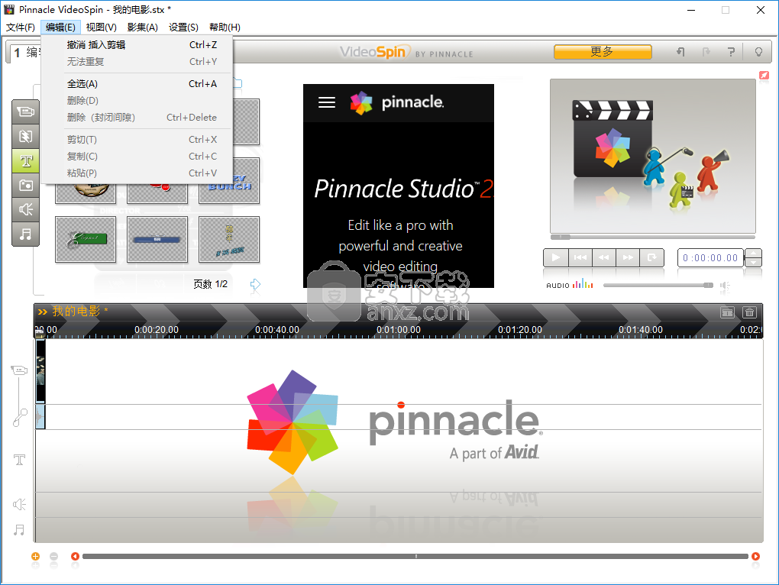
Task: Open the 设置(S) menu
Action: pos(183,27)
